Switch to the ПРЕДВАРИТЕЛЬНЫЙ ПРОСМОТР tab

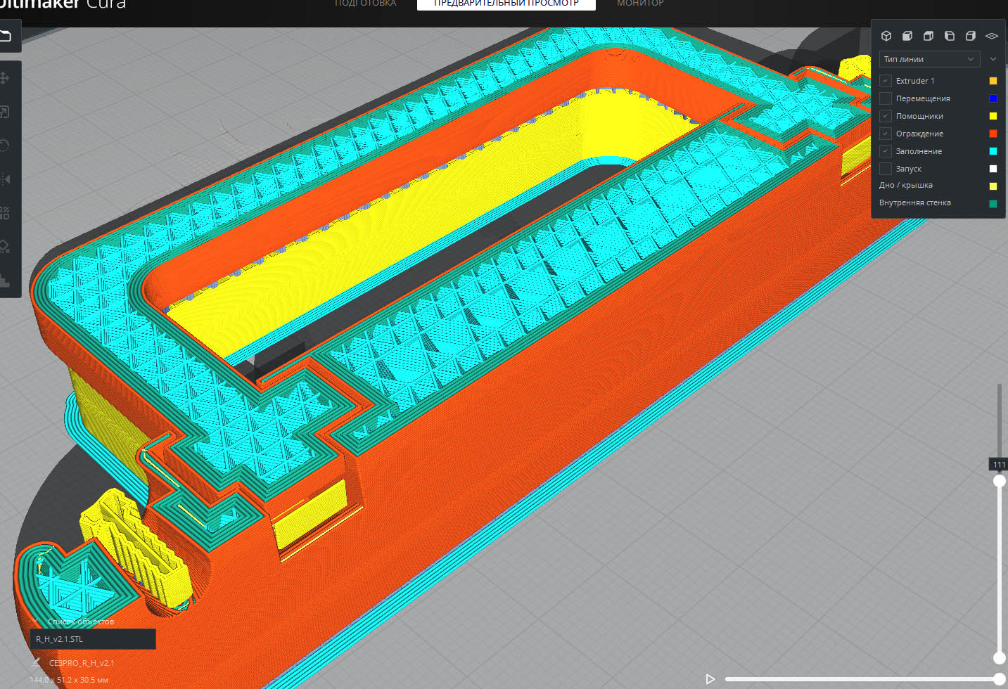506,4
